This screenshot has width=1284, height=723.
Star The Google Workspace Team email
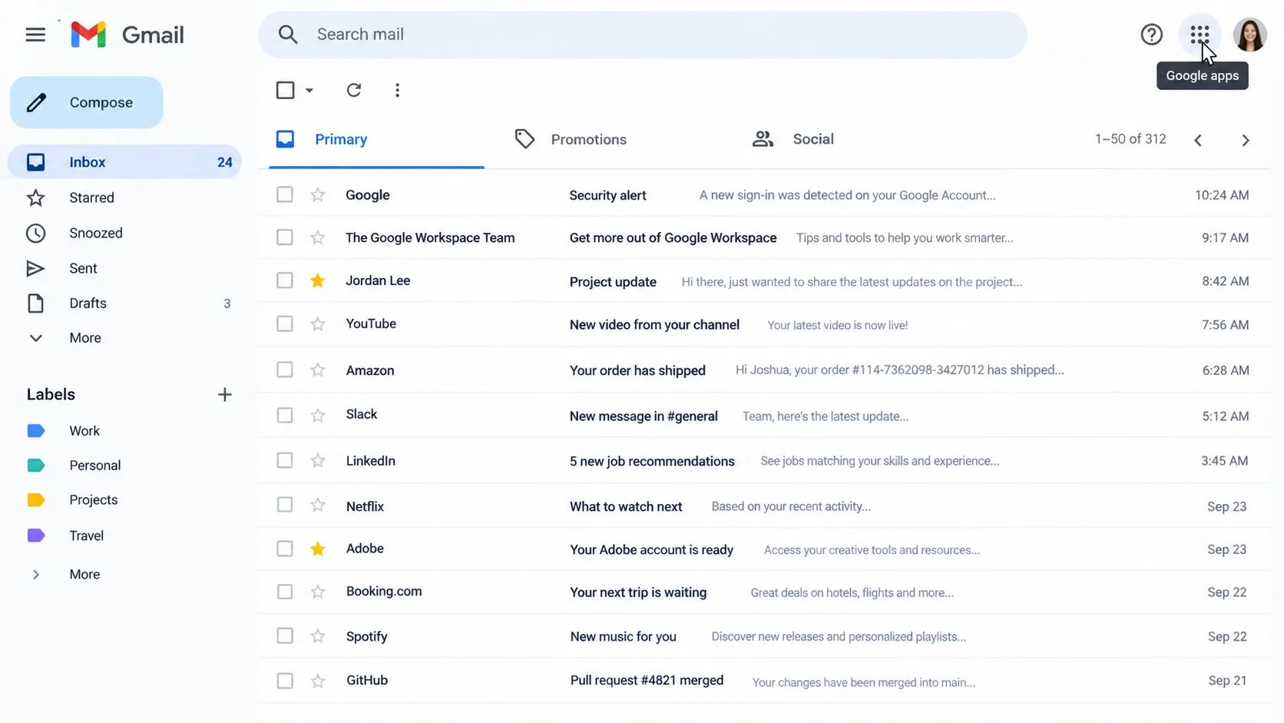318,237
